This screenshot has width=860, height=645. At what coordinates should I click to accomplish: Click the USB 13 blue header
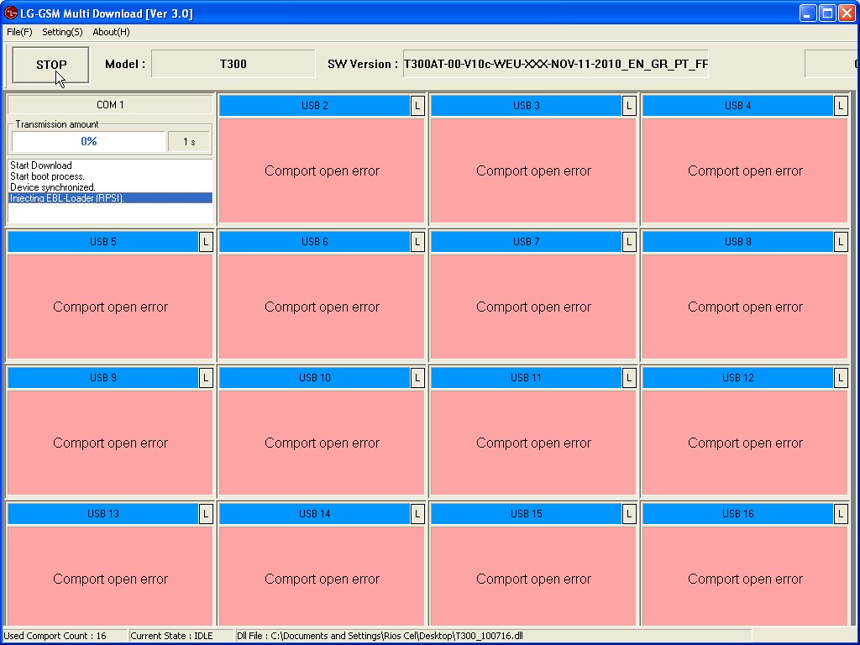click(x=102, y=514)
